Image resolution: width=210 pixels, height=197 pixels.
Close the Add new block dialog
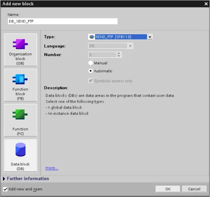[206, 4]
